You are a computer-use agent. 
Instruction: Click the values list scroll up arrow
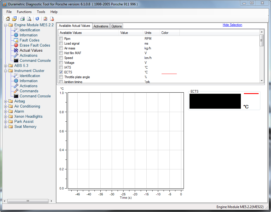click(x=261, y=32)
